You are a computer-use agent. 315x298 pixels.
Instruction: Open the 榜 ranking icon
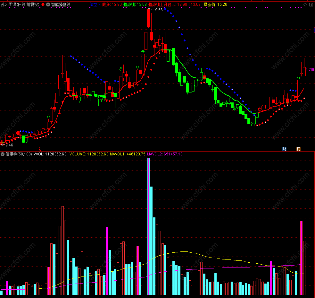pos(299,149)
